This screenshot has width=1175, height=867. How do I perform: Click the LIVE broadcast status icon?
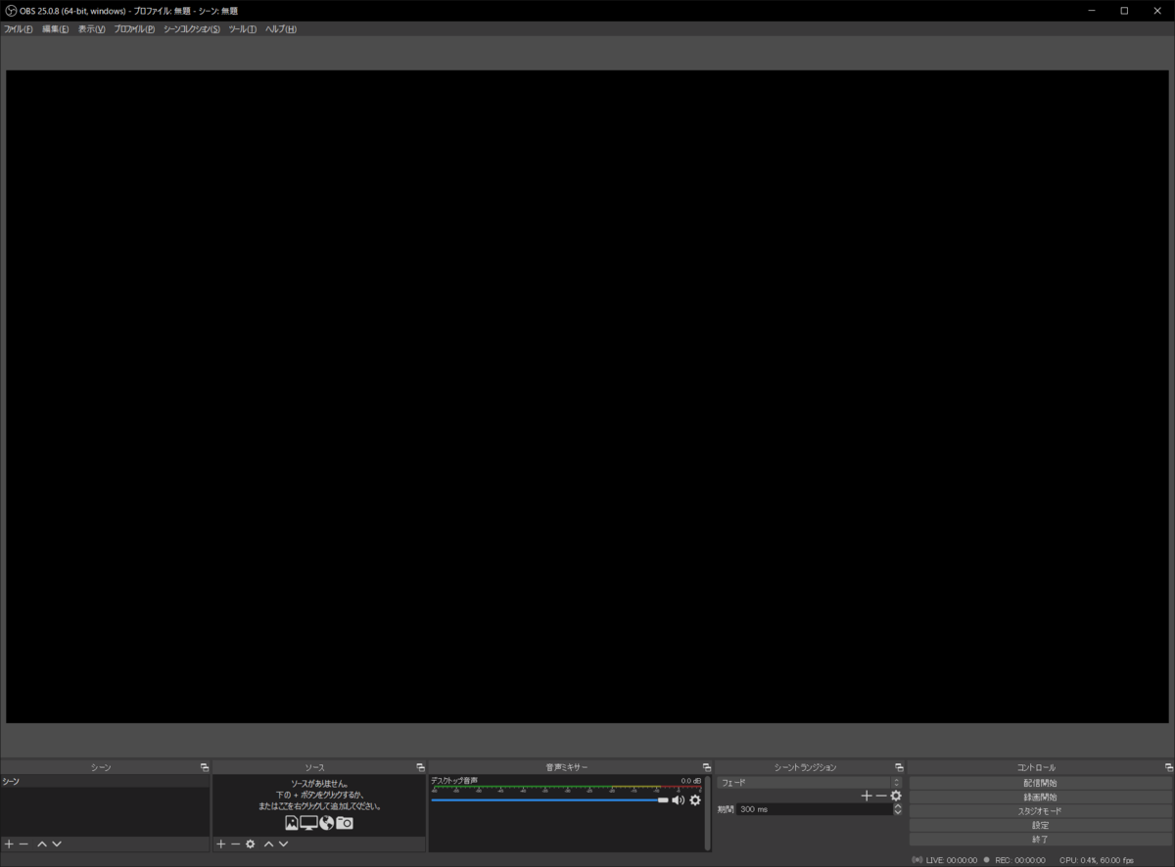pyautogui.click(x=916, y=860)
